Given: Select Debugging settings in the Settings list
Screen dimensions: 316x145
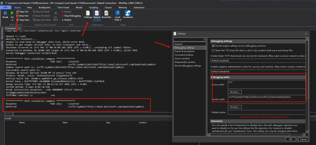Looking at the screenshot, I should point(190,48).
